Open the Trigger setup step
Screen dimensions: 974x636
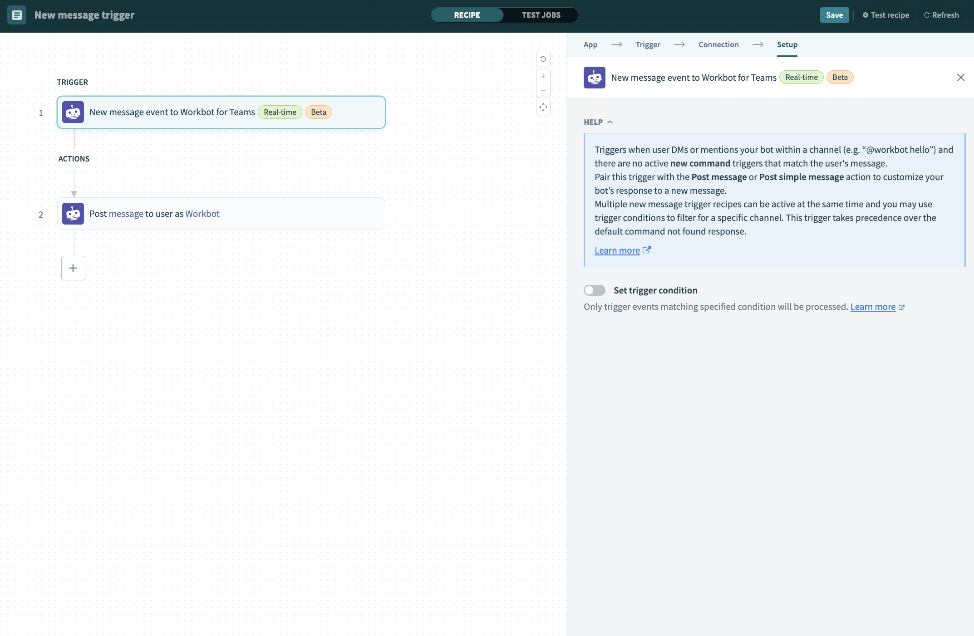[648, 44]
